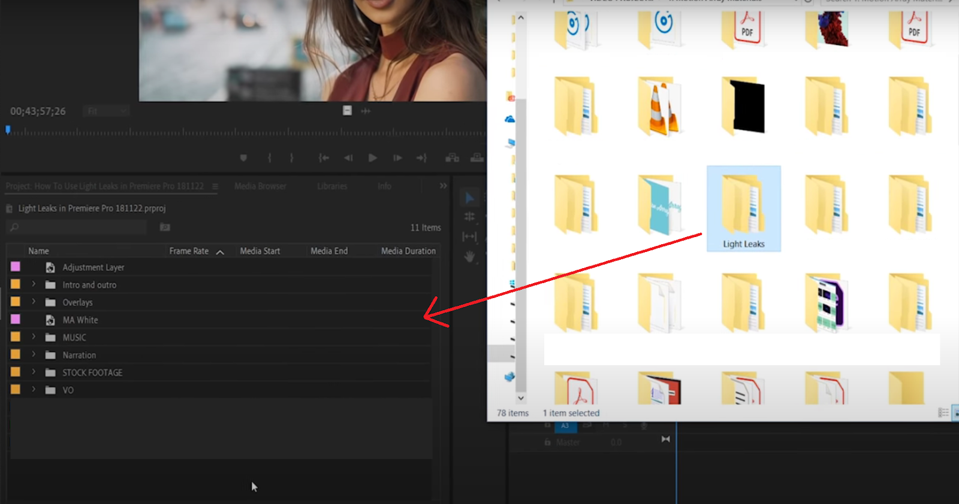
Task: Toggle the drag audio only waveform icon
Action: [x=366, y=111]
